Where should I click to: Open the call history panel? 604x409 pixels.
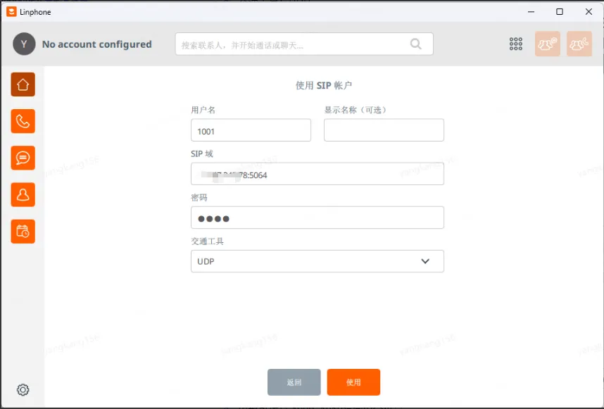point(23,121)
